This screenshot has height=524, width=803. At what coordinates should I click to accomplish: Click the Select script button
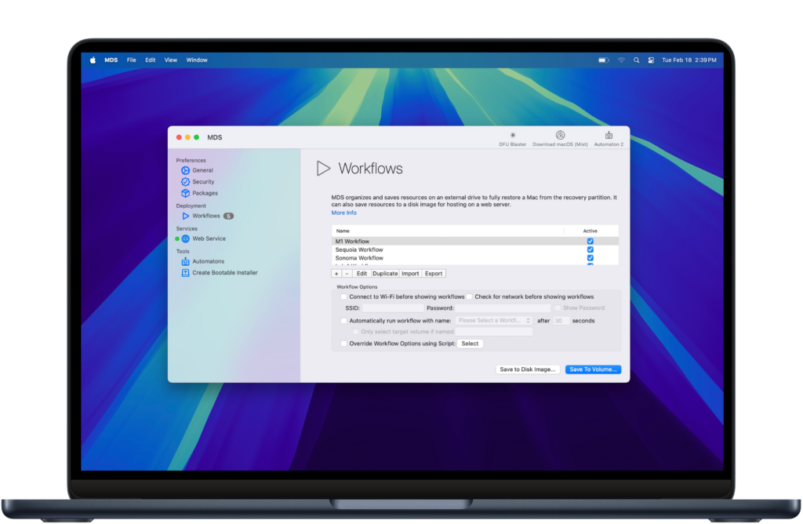(x=470, y=344)
